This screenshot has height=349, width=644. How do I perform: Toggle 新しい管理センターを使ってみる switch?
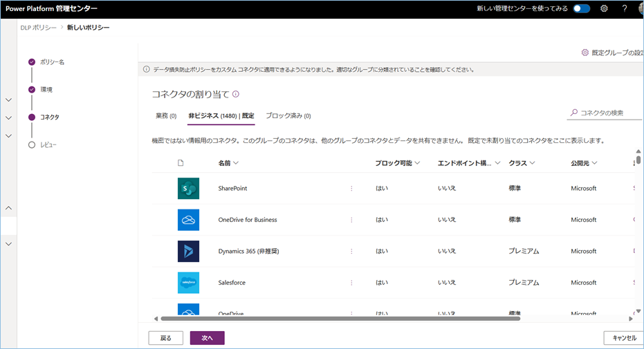582,9
